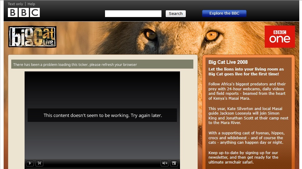Click the Big Cat Live logo

click(32, 37)
